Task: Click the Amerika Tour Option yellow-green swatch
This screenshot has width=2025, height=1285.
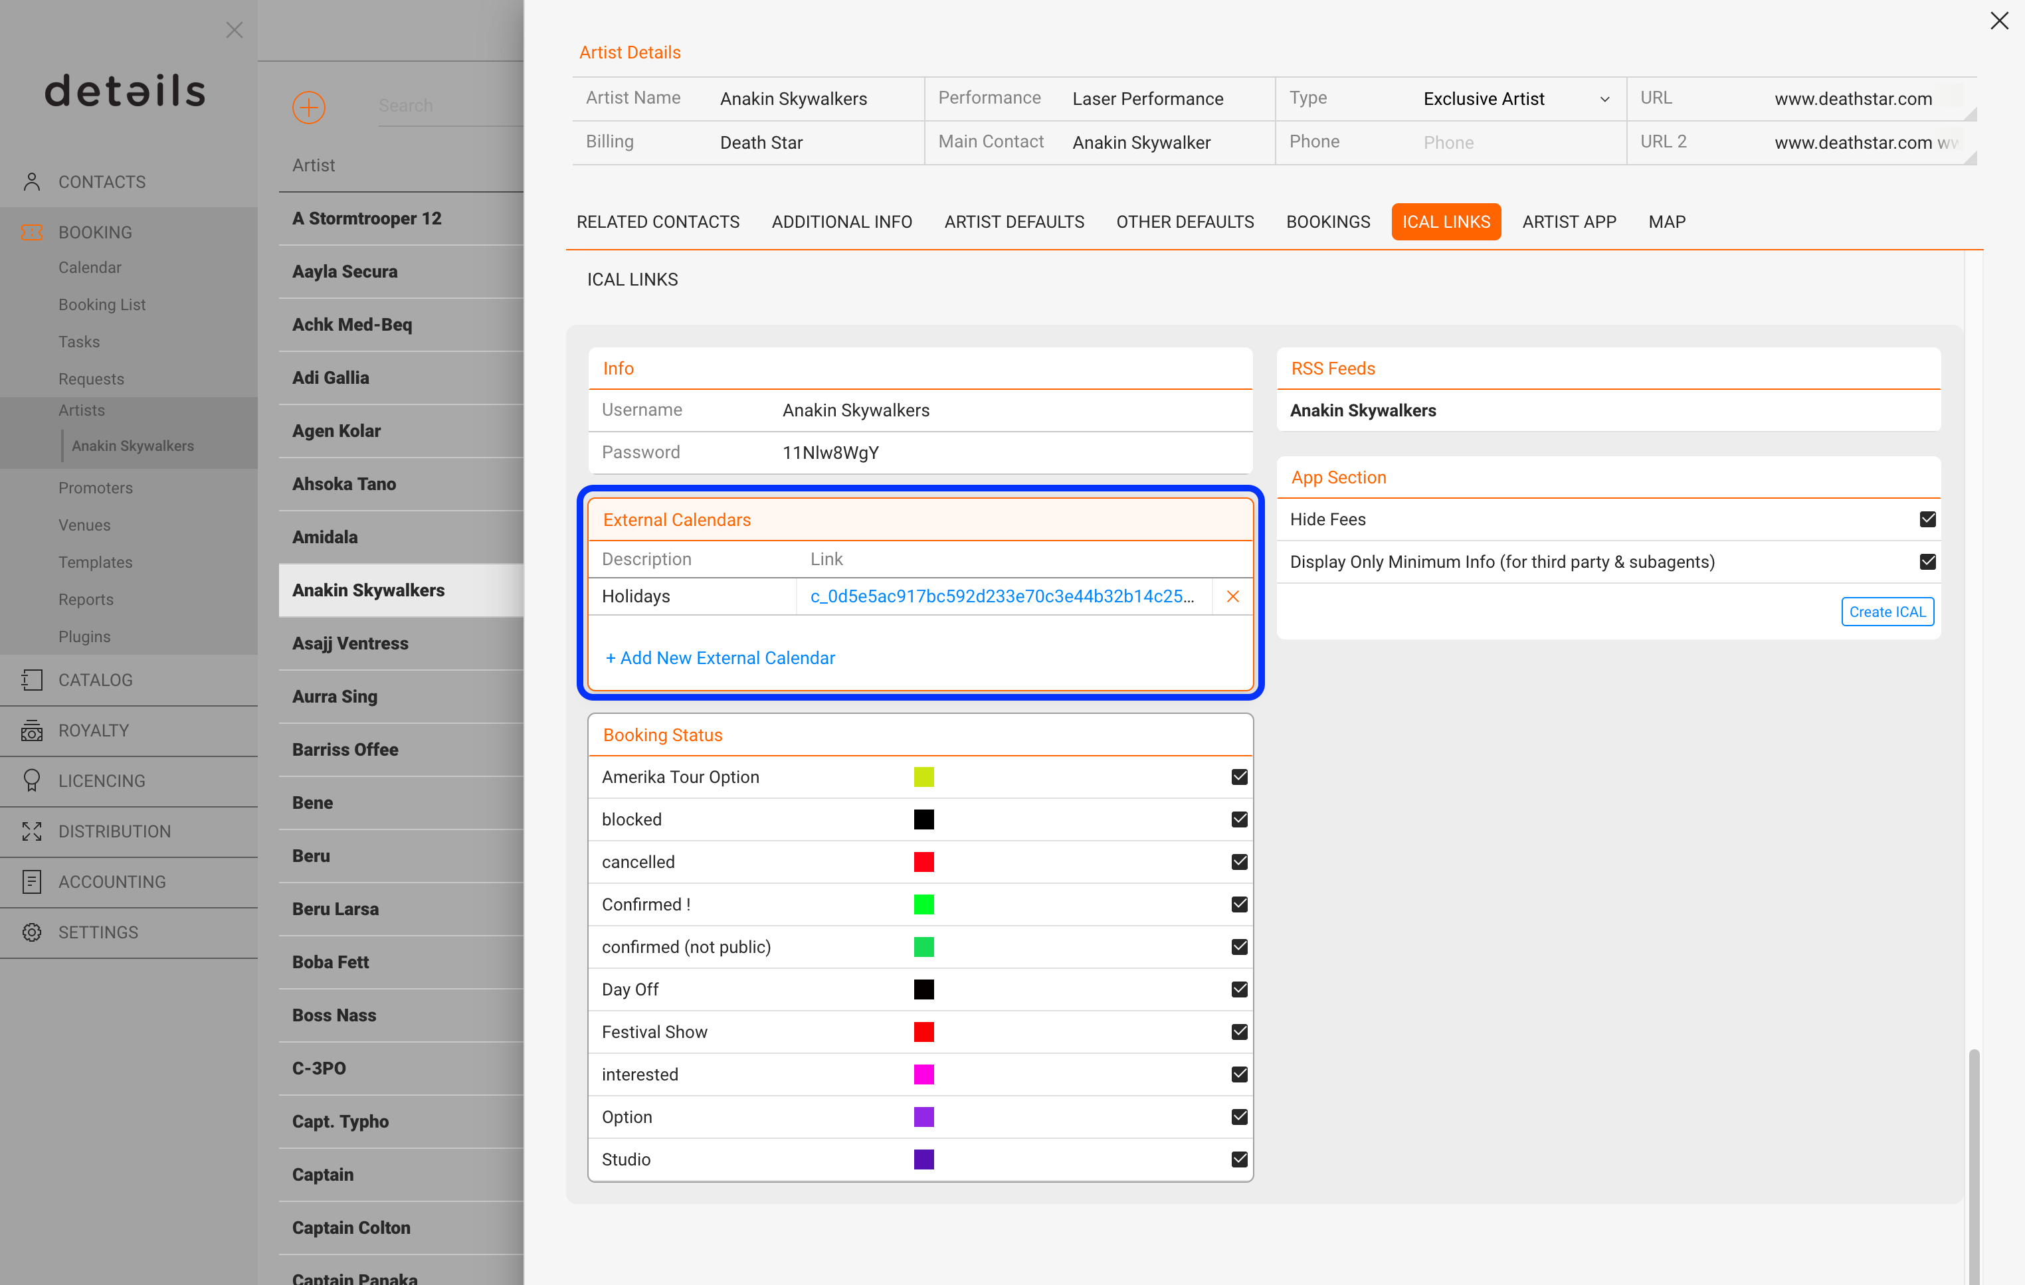Action: coord(923,776)
